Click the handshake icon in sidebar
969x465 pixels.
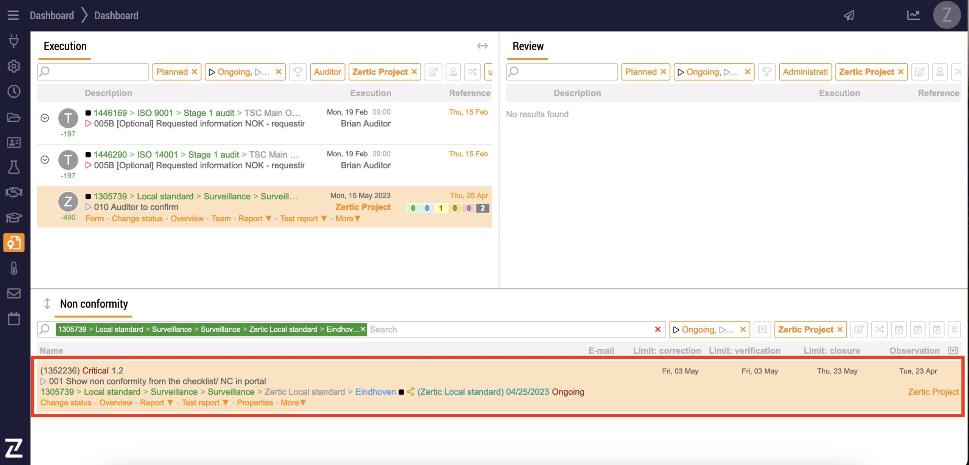(14, 192)
